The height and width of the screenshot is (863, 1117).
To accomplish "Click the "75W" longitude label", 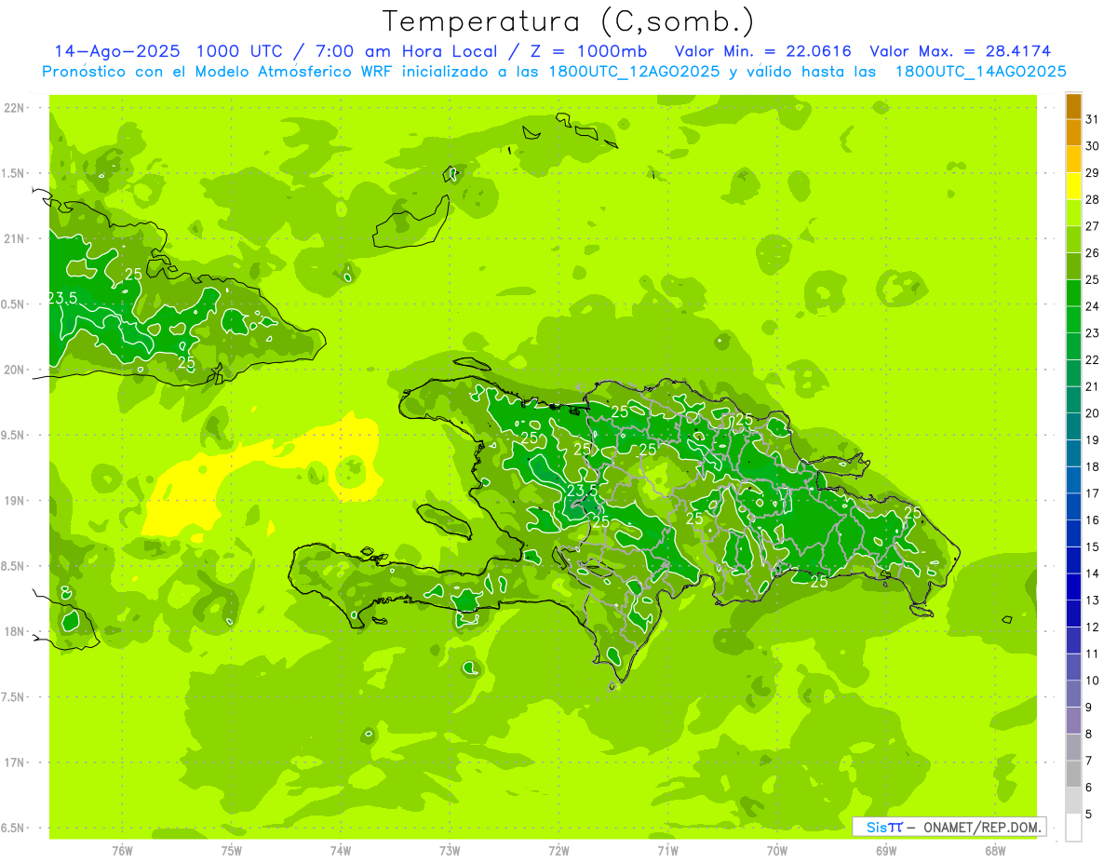I will point(232,851).
